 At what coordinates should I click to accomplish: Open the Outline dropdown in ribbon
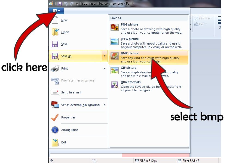pos(203,18)
